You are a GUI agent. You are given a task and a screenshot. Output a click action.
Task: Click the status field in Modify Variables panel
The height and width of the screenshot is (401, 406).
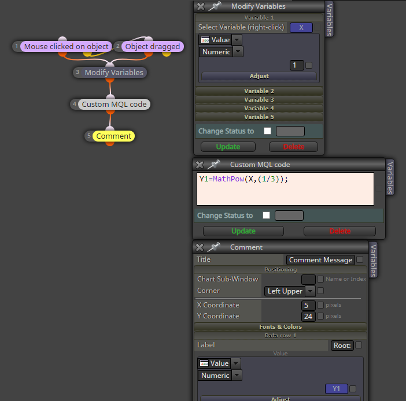pos(290,131)
